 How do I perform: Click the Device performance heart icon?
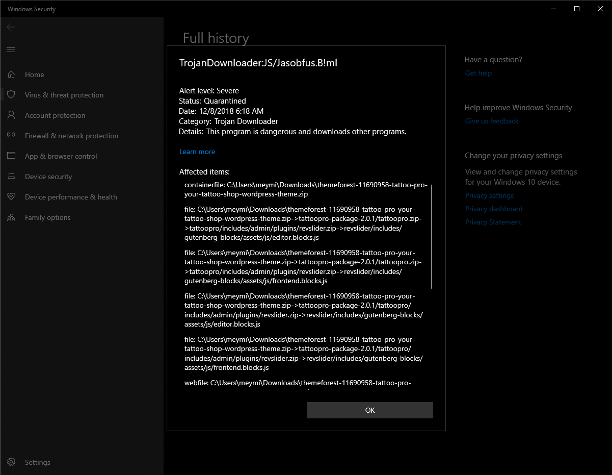click(11, 197)
